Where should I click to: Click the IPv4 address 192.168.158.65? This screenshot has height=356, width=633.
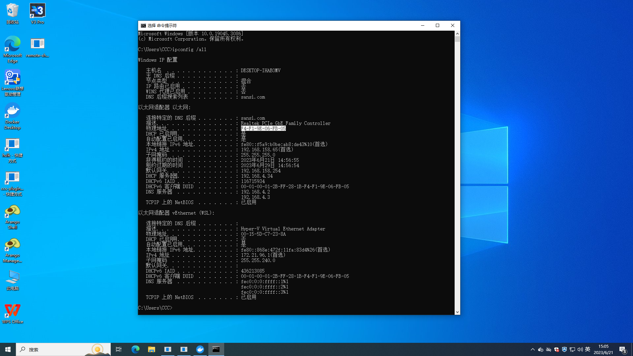[259, 150]
